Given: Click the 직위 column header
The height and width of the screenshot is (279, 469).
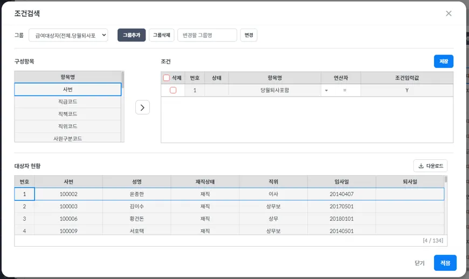Looking at the screenshot, I should pos(273,182).
